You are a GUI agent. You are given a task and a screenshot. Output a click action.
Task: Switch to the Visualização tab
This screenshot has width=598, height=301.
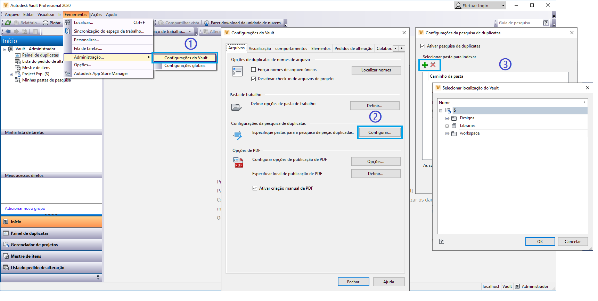tap(260, 49)
